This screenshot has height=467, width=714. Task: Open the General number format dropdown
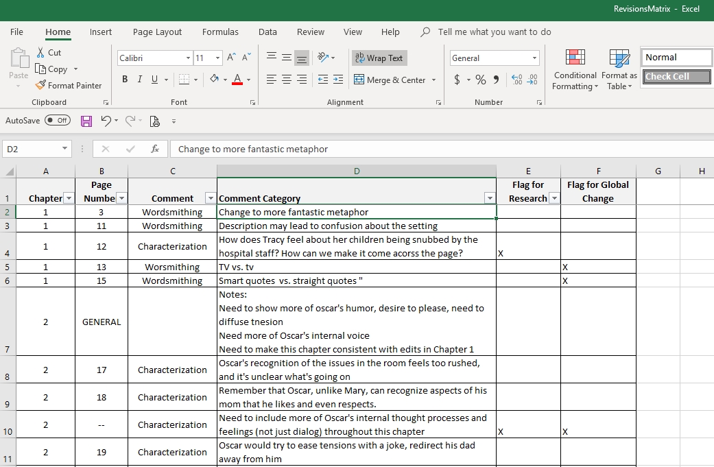535,58
